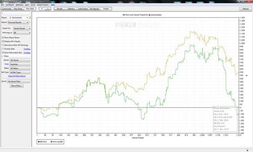Image resolution: width=253 pixels, height=152 pixels.
Task: Enable the Showdown/Non SD Winnings checkbox
Action: coord(3,45)
